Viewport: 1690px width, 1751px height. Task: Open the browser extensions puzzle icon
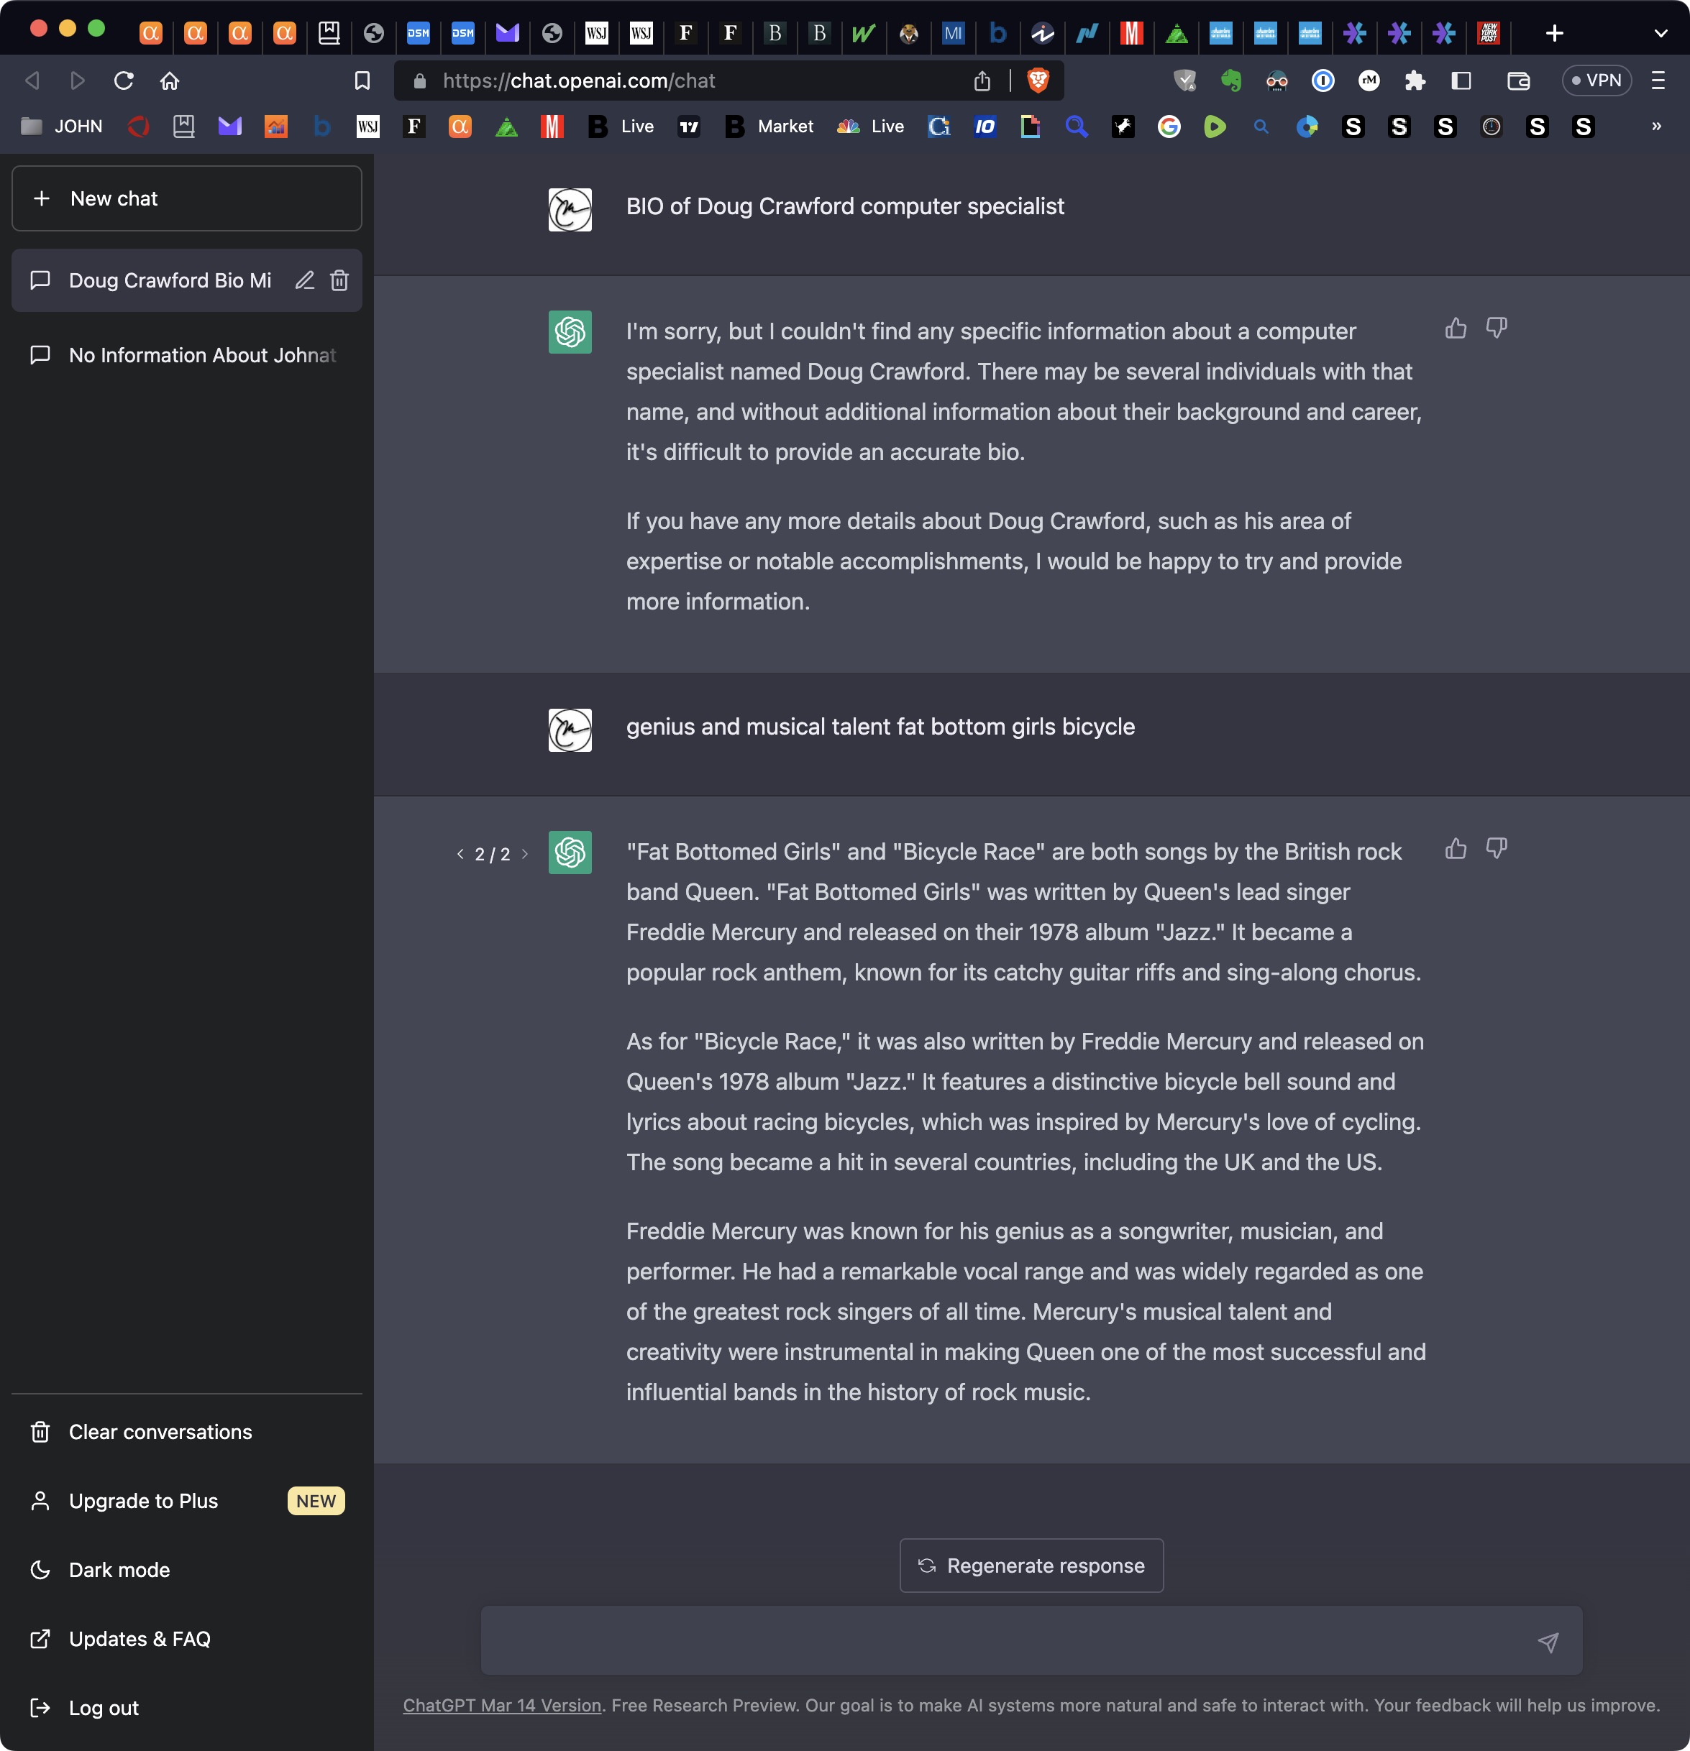[1415, 81]
